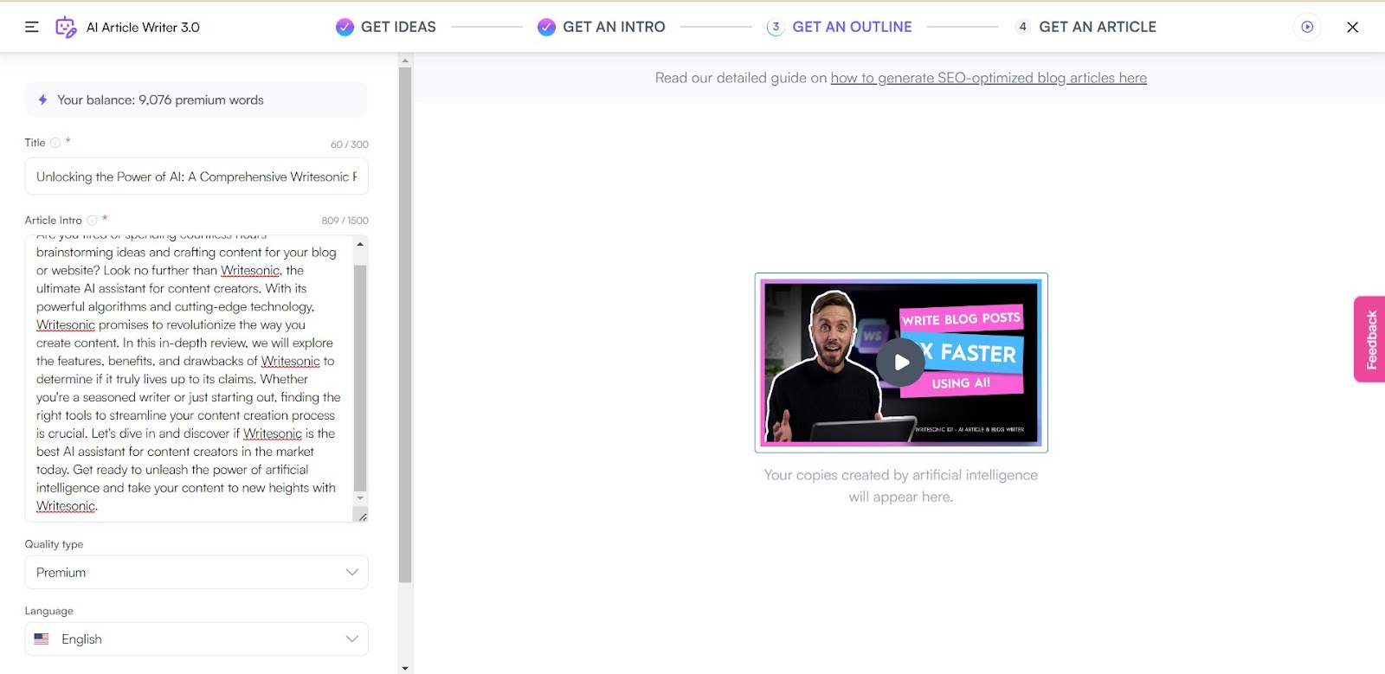
Task: Click the 809 / 1500 intro character counter
Action: point(345,221)
